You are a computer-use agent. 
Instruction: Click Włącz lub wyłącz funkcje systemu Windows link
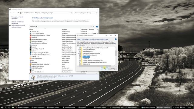pyautogui.click(x=18, y=26)
